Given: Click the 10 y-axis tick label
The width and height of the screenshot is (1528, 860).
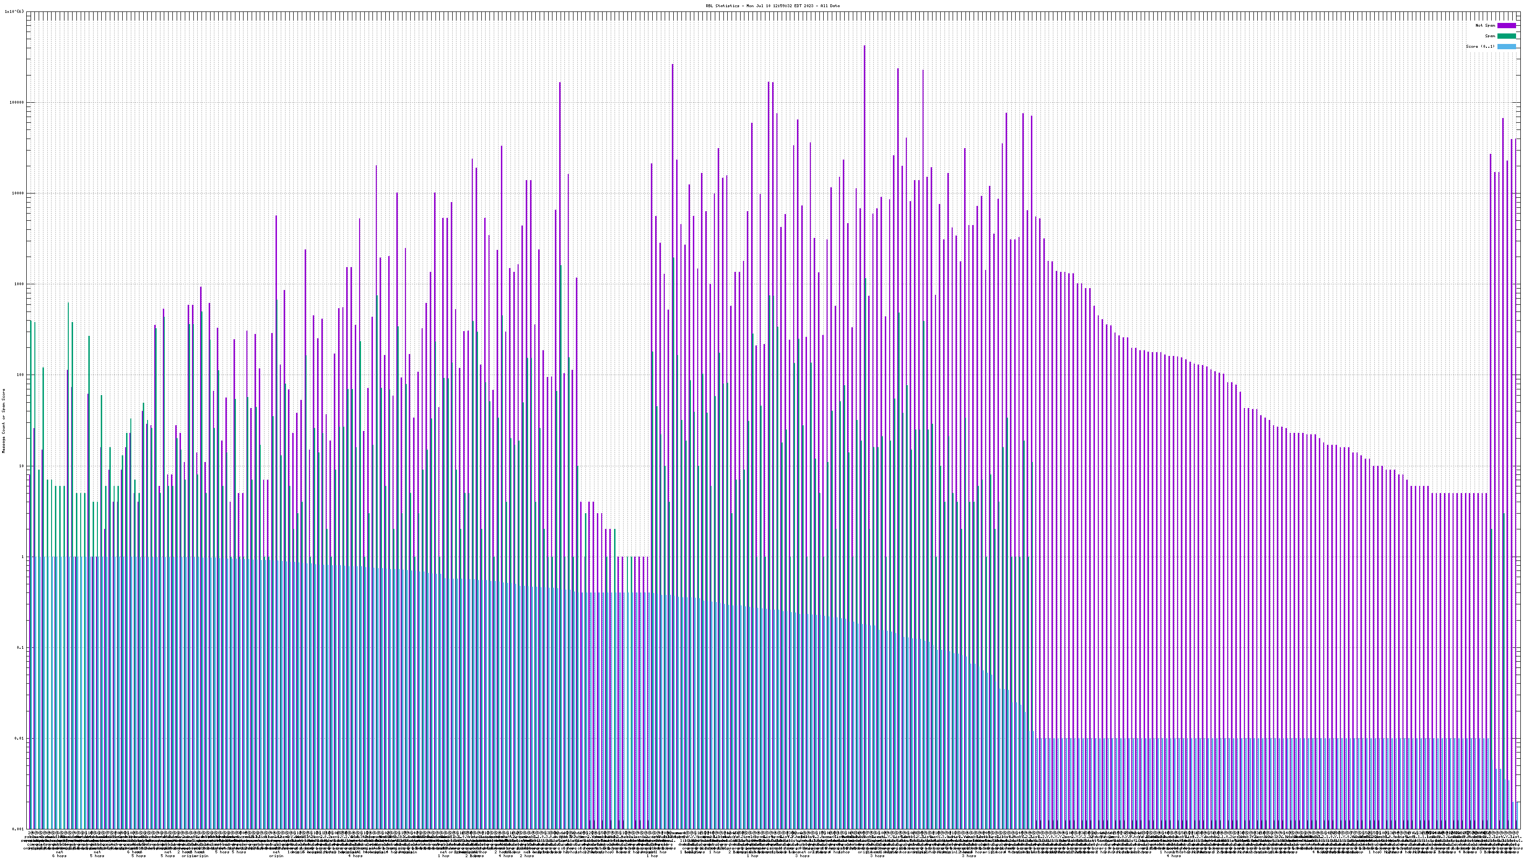Looking at the screenshot, I should click(22, 466).
